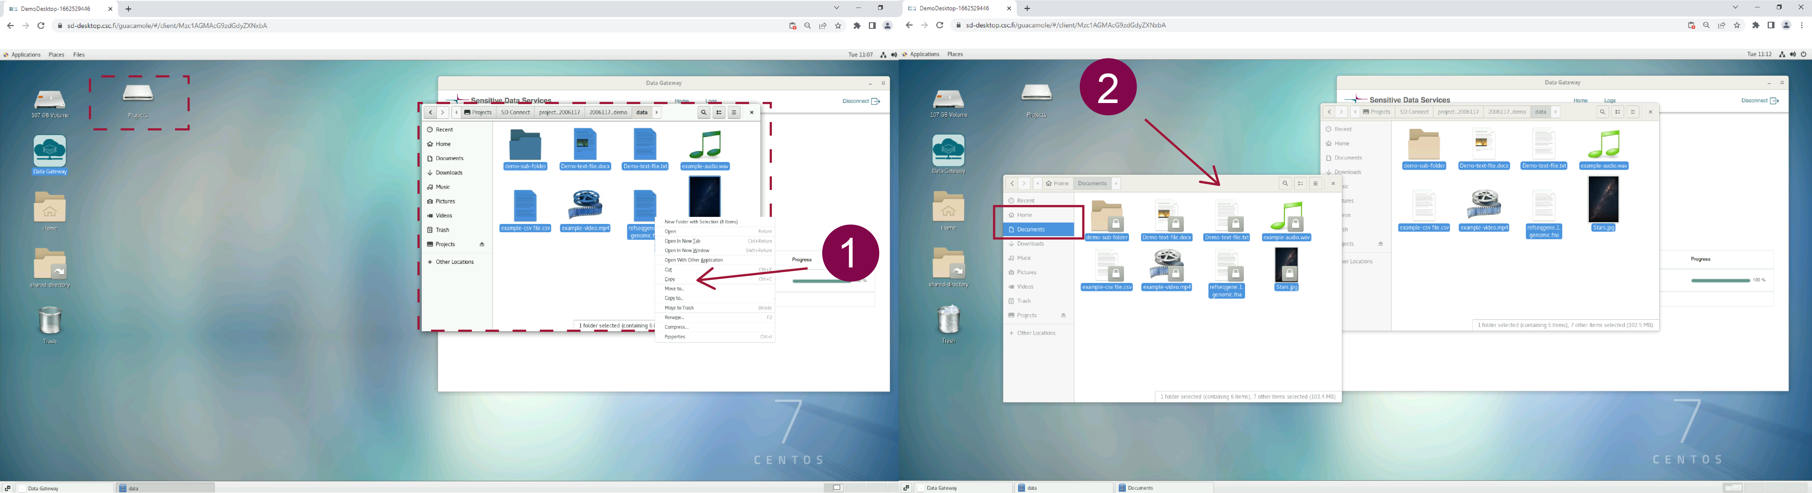Click Home breadcrumb in Documents window
The width and height of the screenshot is (1812, 493).
pos(1057,183)
